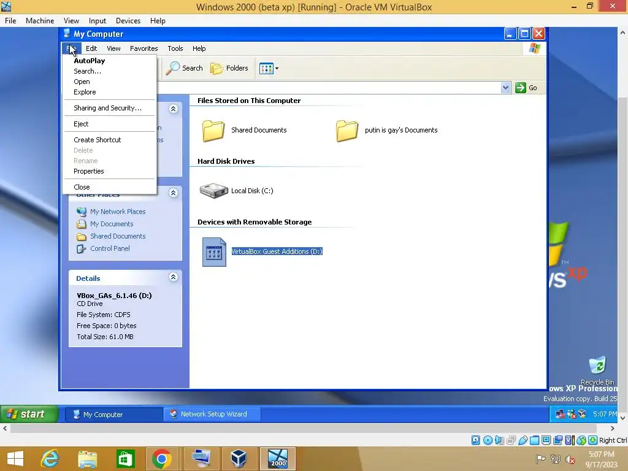Open the Tools menu in My Computer
Viewport: 628px width, 471px height.
click(x=175, y=48)
